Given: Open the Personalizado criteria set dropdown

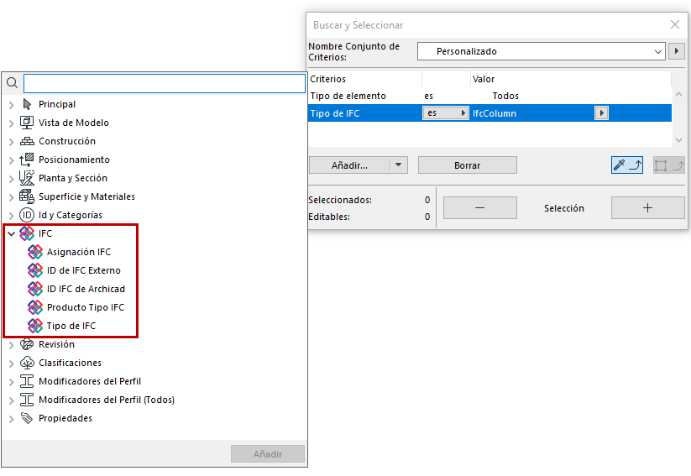Looking at the screenshot, I should coord(542,51).
